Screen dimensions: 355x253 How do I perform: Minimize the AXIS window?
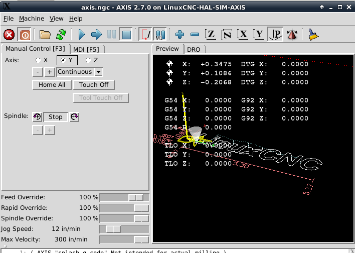point(331,8)
